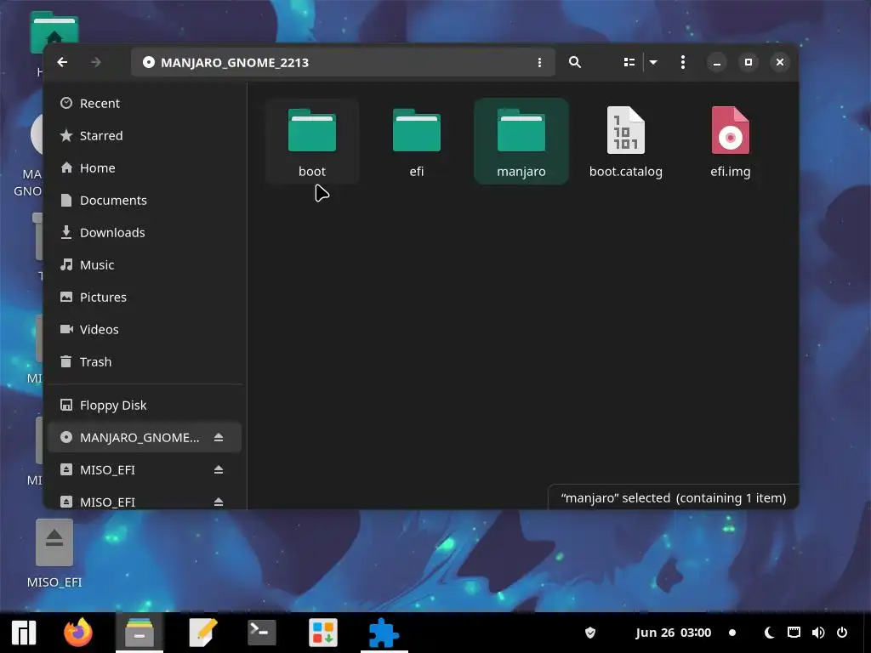Select MANJARO_GNOME volume in sidebar
The height and width of the screenshot is (653, 871).
145,438
